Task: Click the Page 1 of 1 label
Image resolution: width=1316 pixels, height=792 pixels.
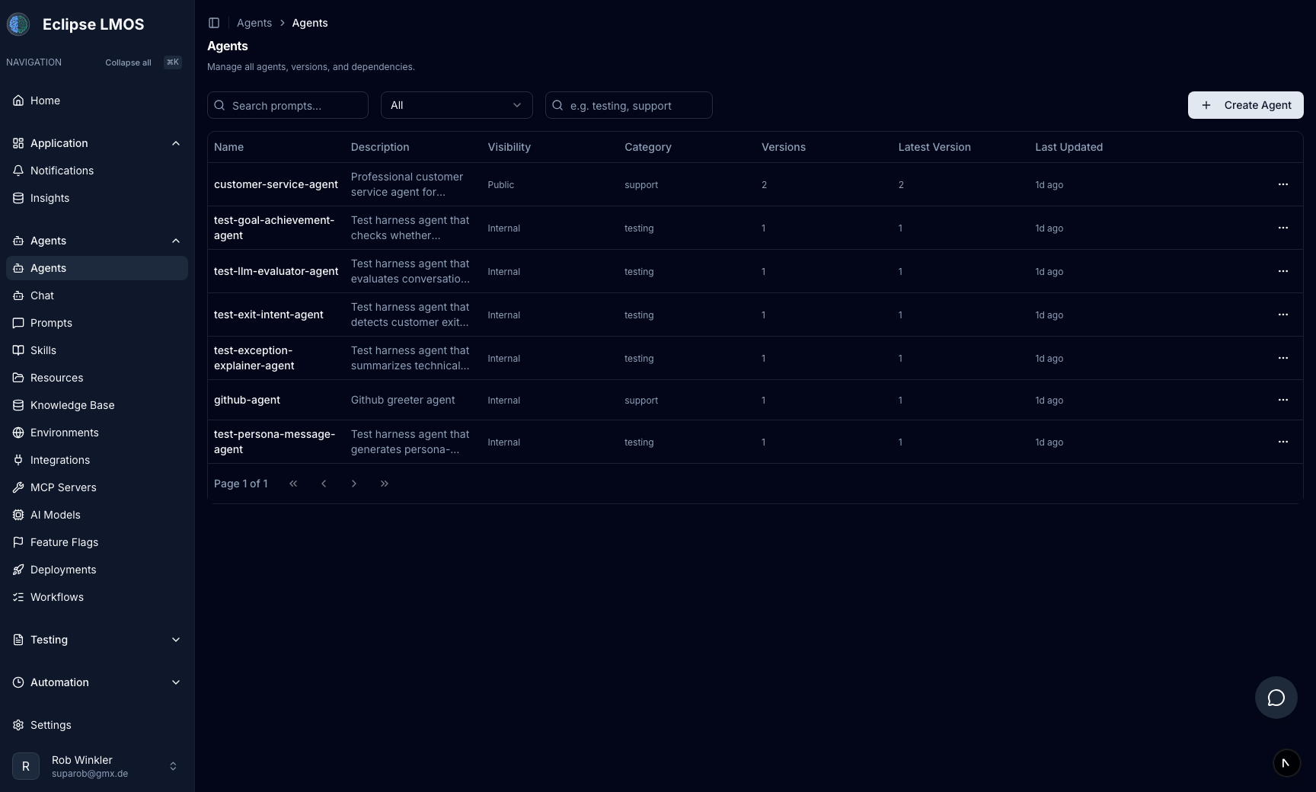Action: tap(241, 484)
